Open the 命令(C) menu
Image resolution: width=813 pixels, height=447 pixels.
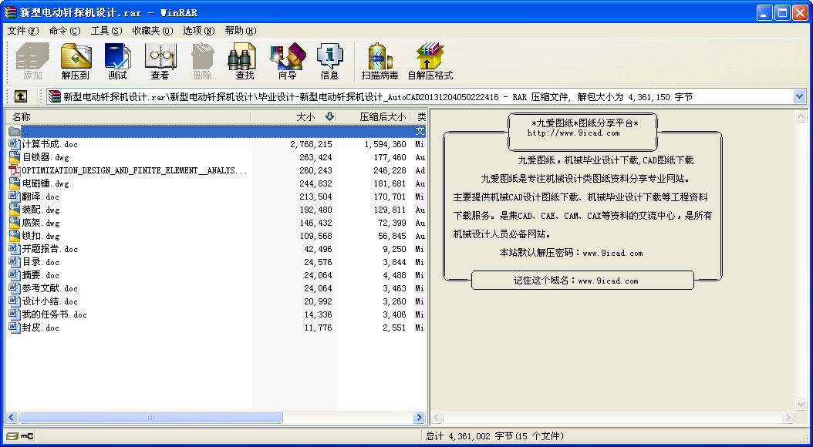pos(65,31)
